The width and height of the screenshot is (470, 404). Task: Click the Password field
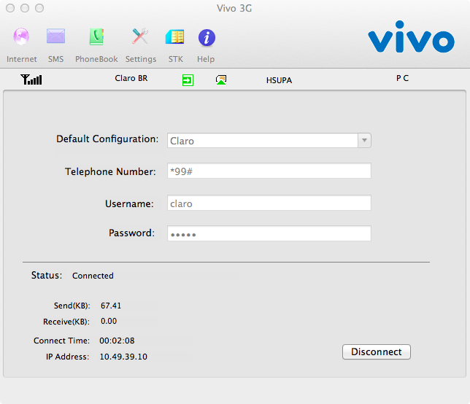point(269,233)
